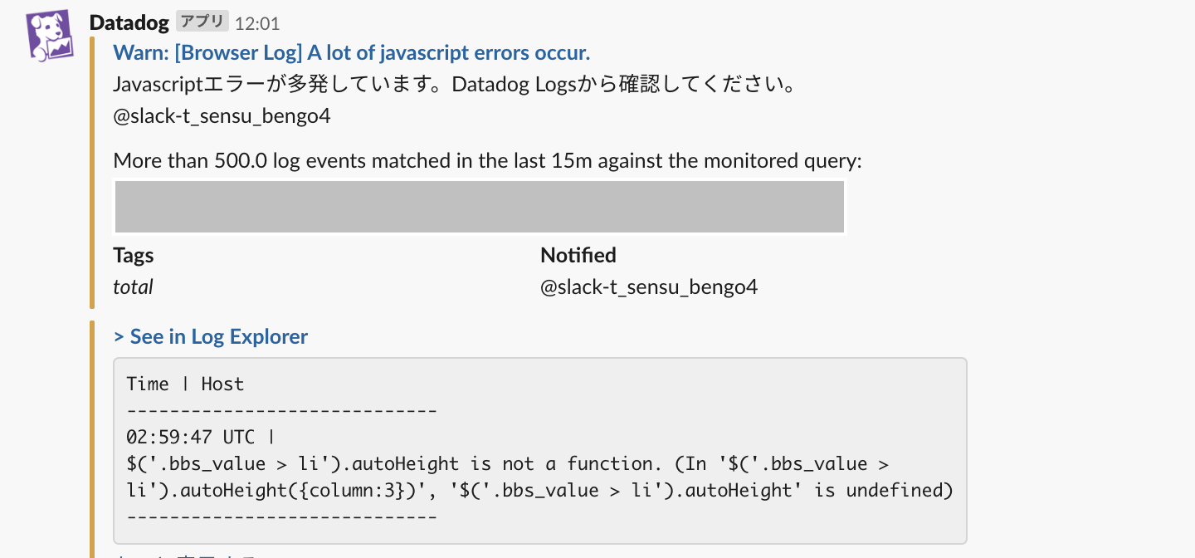Select the italic 'total' tag value
This screenshot has height=558, width=1195.
[133, 287]
